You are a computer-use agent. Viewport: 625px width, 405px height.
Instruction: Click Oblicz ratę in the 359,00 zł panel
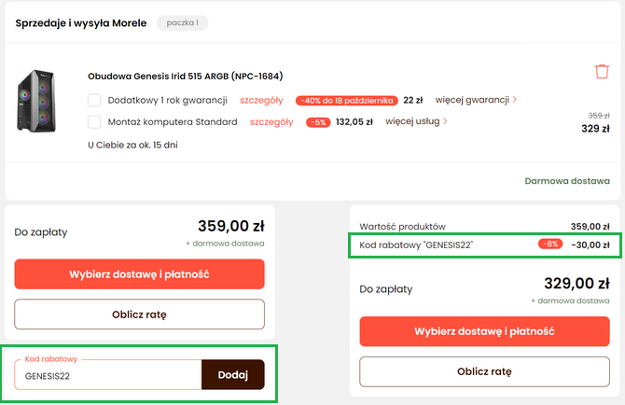point(140,314)
